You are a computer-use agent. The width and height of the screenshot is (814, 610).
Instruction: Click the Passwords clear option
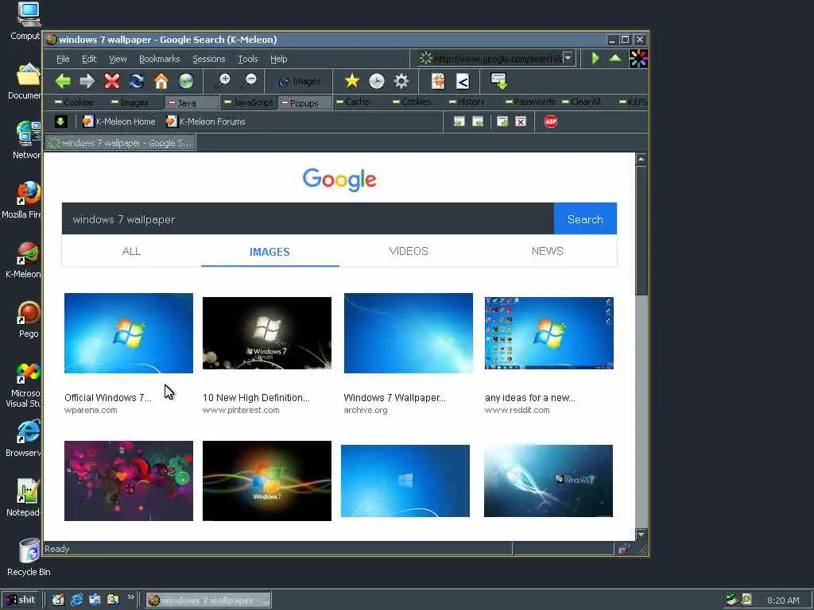pos(530,102)
